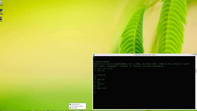Click the Python 3.4.2 version banner line

point(141,64)
